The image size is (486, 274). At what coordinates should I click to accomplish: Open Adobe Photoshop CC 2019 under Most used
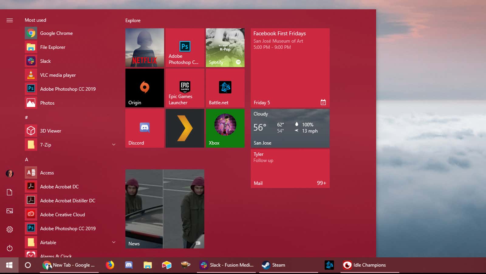70,89
